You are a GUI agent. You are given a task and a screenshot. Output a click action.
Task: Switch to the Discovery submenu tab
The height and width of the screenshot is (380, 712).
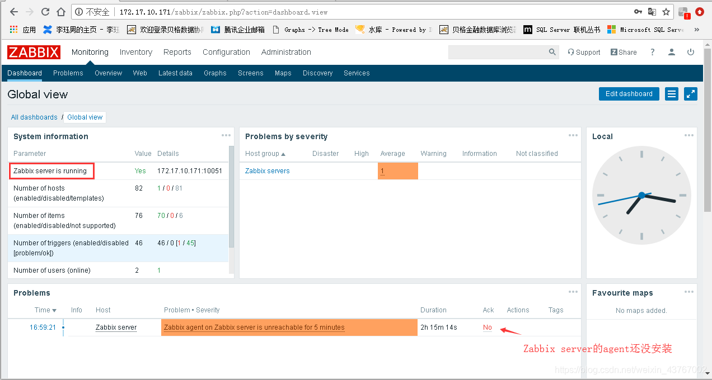(x=317, y=73)
